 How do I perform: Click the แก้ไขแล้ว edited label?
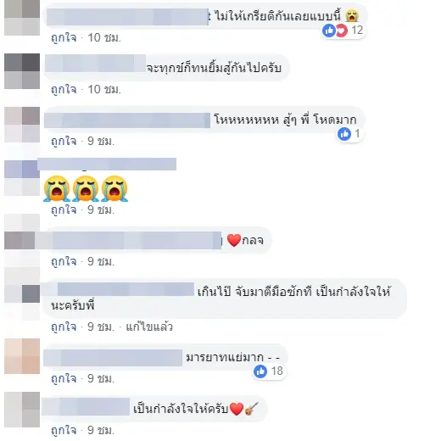149,327
